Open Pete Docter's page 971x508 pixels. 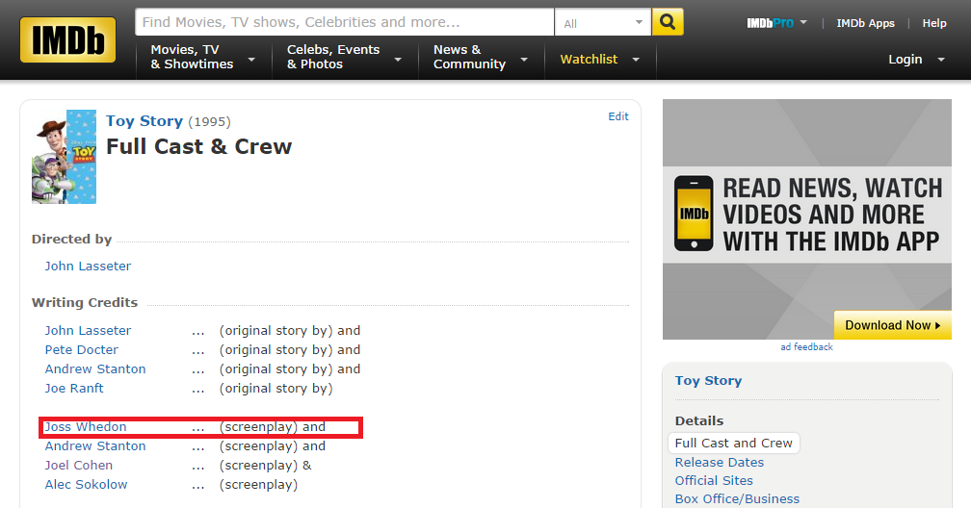point(81,349)
